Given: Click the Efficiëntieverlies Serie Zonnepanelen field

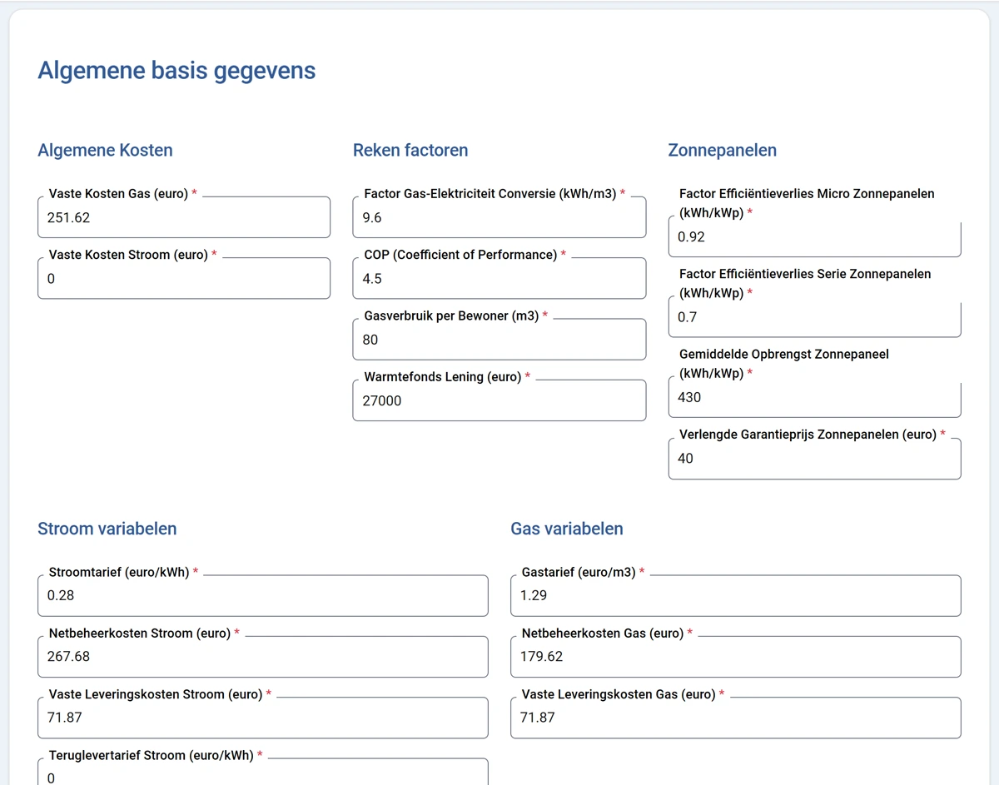Looking at the screenshot, I should [815, 317].
